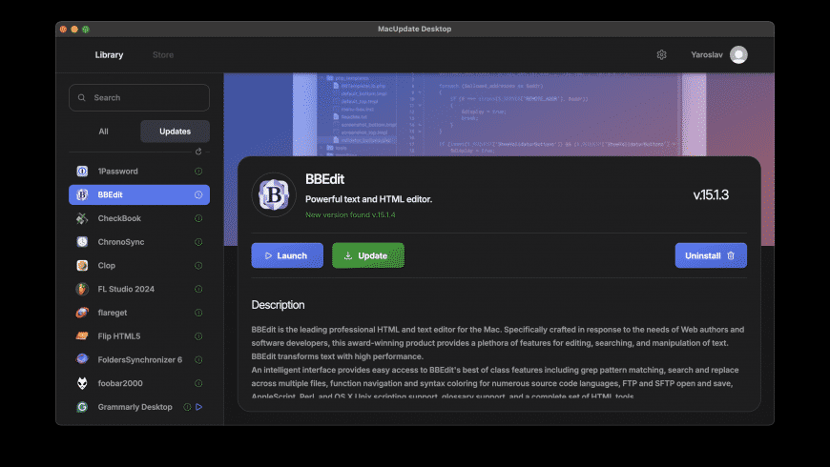Image resolution: width=830 pixels, height=467 pixels.
Task: Click the MacUpdate Desktop window title
Action: [x=414, y=30]
